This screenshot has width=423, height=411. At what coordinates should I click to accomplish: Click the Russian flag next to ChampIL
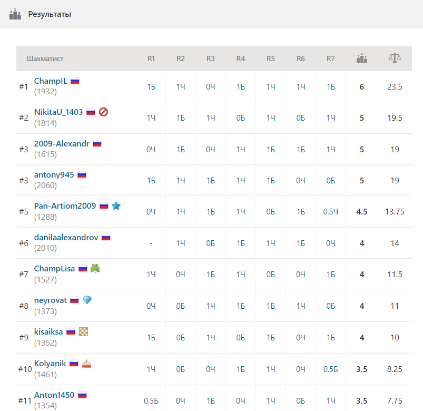coord(75,81)
